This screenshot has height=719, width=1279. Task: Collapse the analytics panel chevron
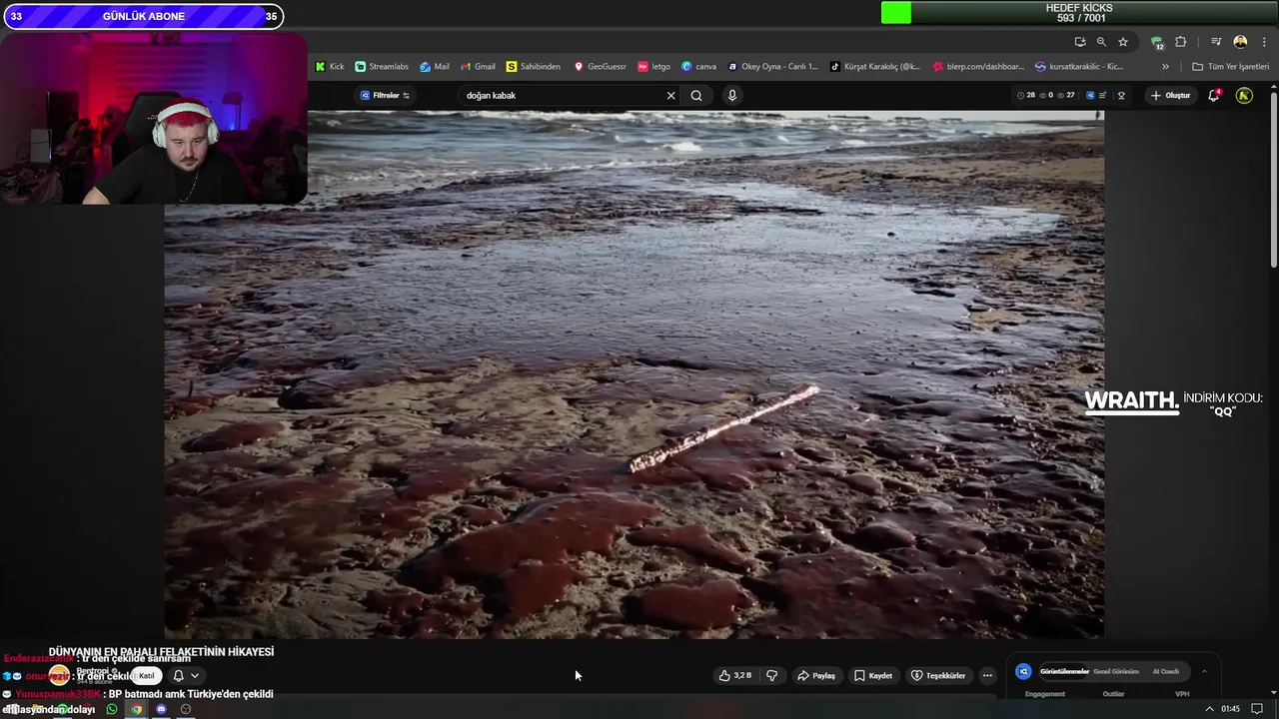(x=1204, y=671)
